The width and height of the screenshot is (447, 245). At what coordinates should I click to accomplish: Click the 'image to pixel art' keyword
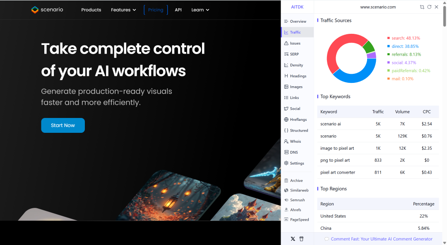click(x=337, y=148)
